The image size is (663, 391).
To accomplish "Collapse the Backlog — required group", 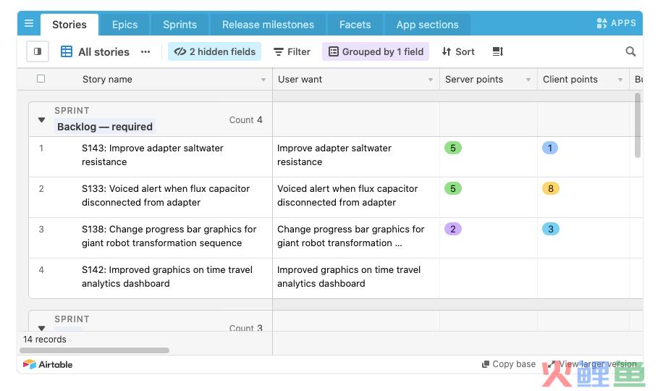I will pos(41,120).
